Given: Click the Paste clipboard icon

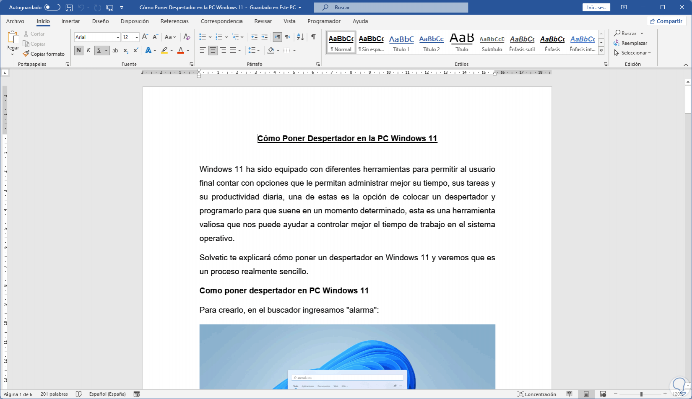Looking at the screenshot, I should coord(13,37).
